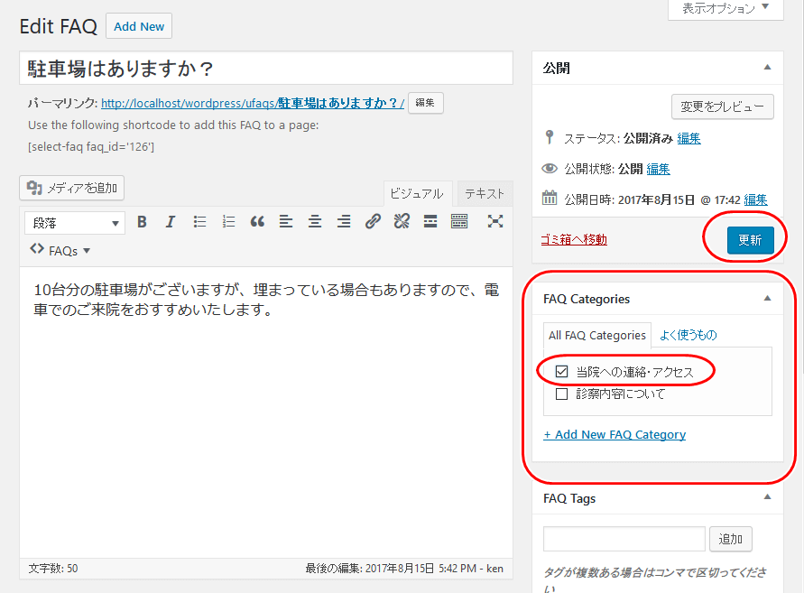
Task: Open the 表示オプション screen options
Action: point(725,9)
